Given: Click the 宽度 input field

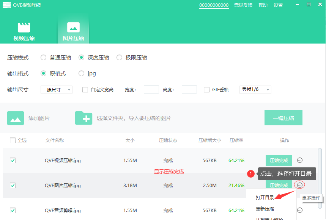Looking at the screenshot, I should [x=151, y=89].
